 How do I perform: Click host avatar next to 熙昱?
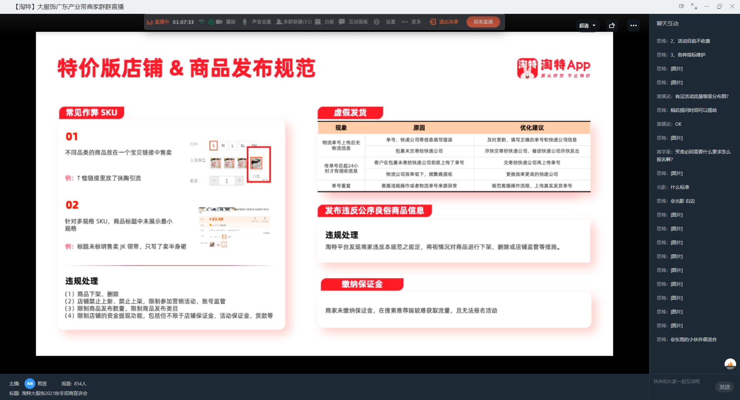pos(30,383)
